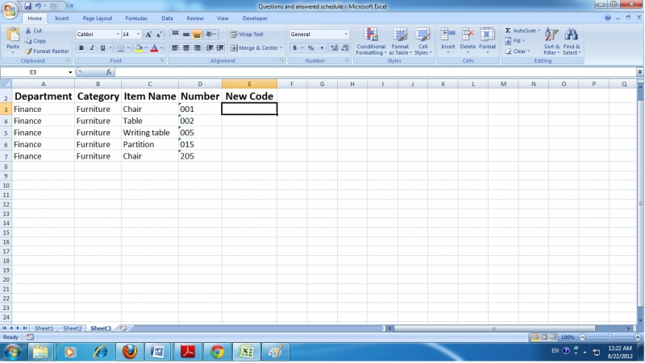Click the Merge & Center button
Screen dimensions: 645x363
pyautogui.click(x=256, y=48)
